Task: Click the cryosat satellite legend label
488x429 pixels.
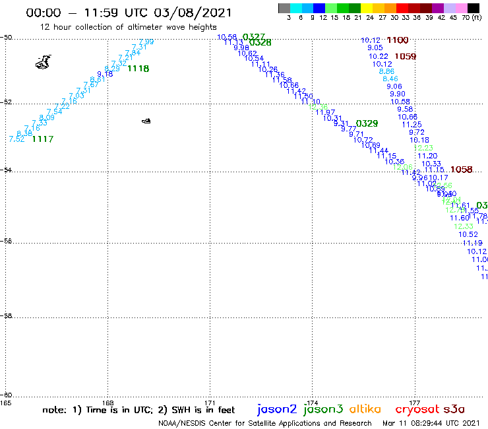Action: point(417,410)
